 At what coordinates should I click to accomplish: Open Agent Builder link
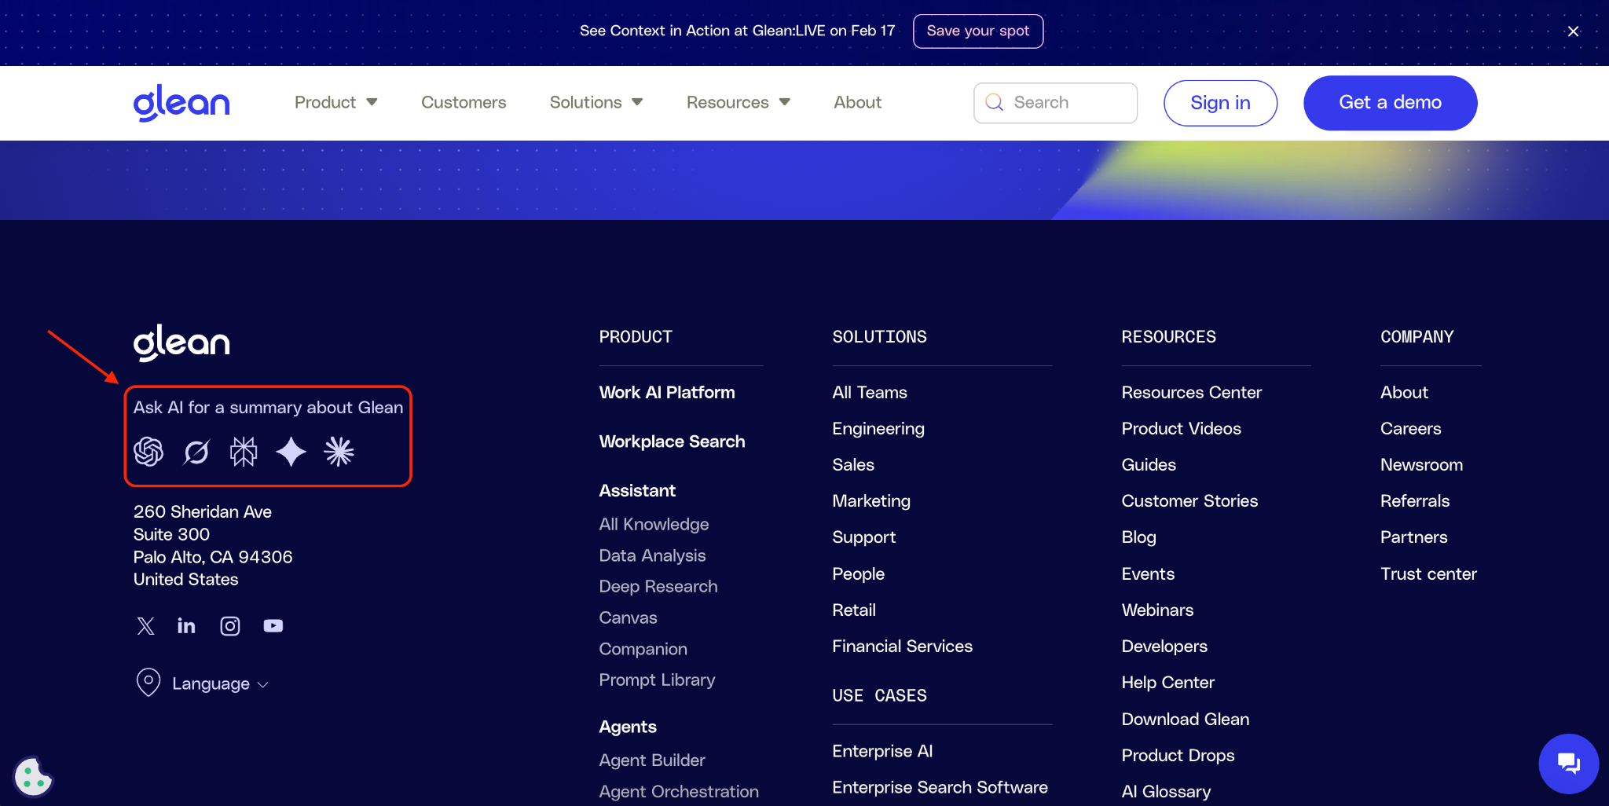(x=652, y=760)
